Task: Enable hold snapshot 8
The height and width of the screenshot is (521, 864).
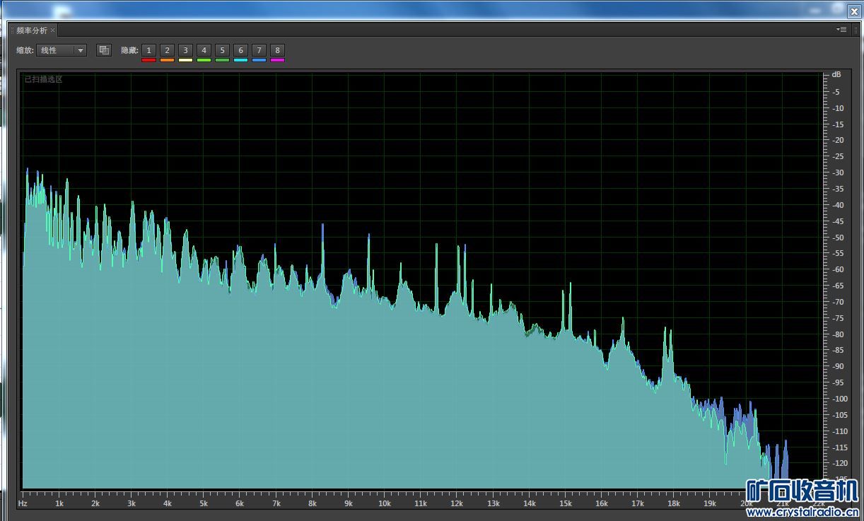Action: click(277, 50)
